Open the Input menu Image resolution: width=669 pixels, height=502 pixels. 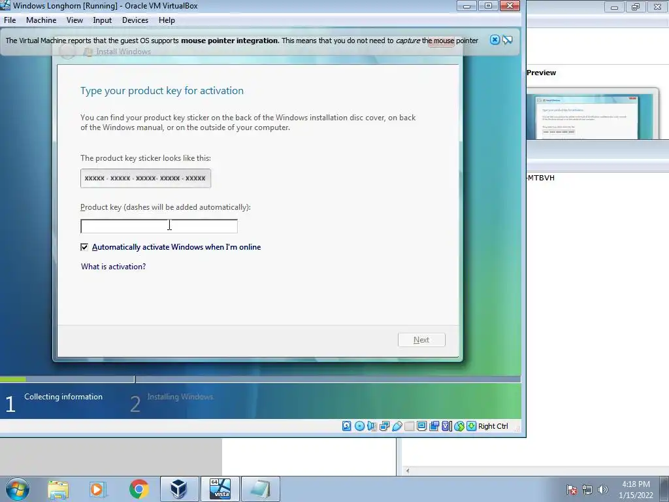point(103,20)
